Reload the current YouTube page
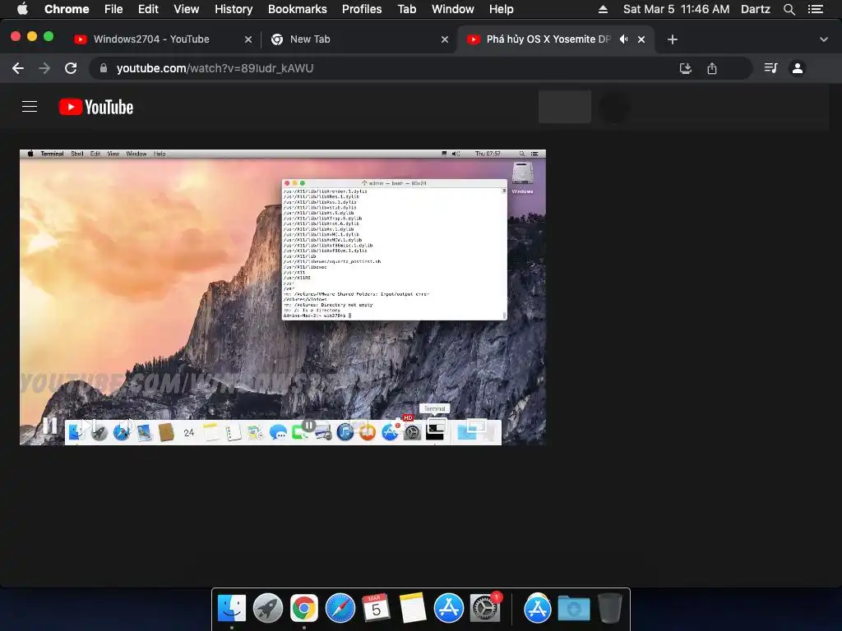 coord(71,68)
